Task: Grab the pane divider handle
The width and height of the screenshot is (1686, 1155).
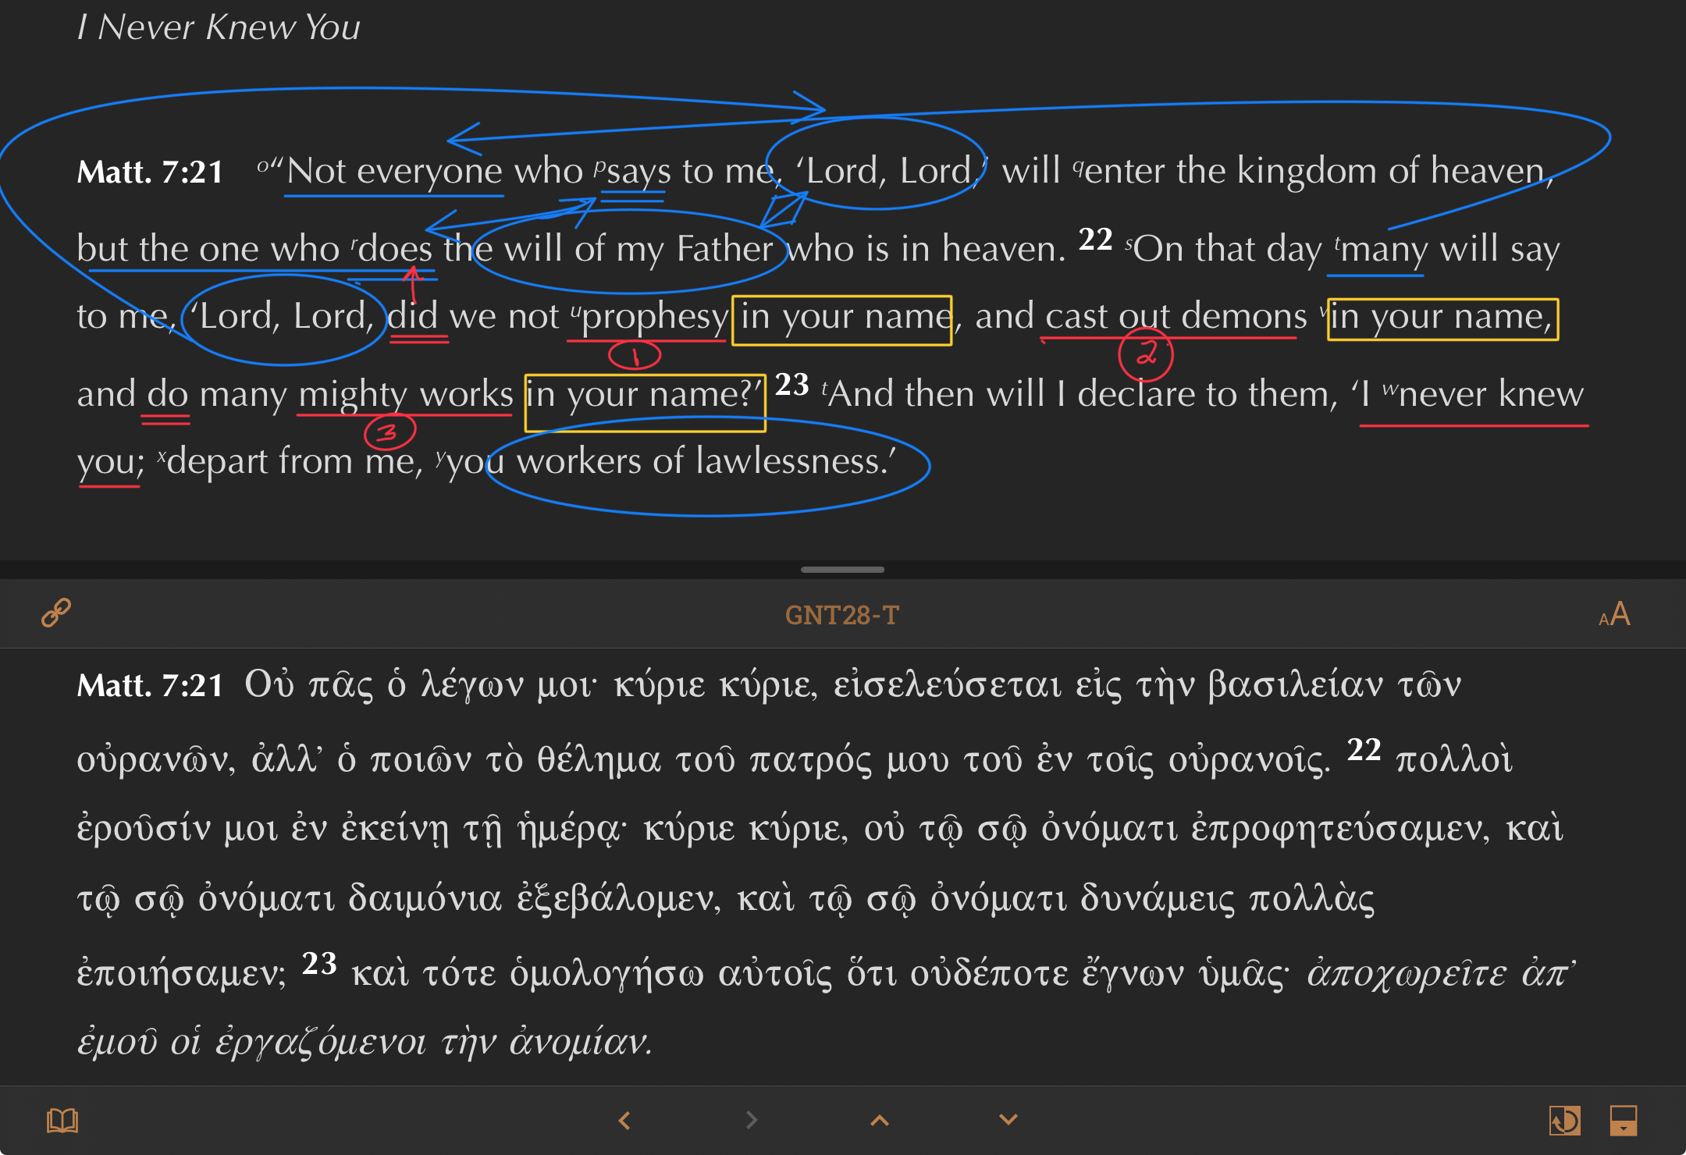Action: point(842,570)
